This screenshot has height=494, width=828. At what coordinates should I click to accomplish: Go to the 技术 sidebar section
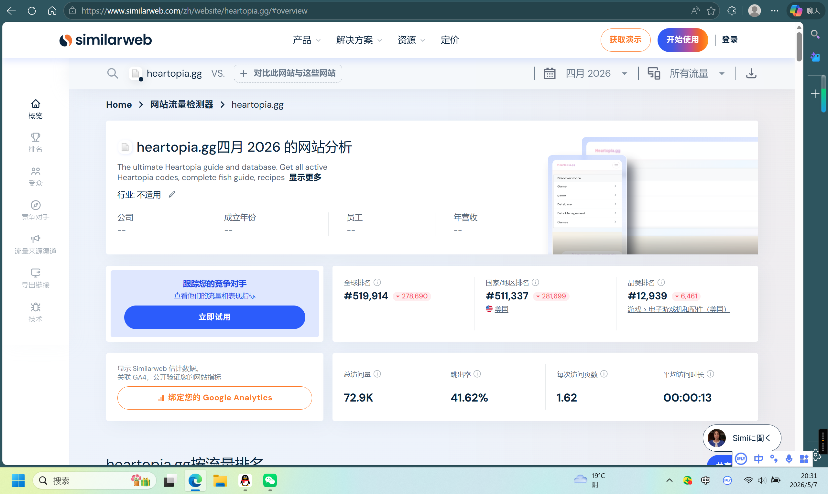35,312
